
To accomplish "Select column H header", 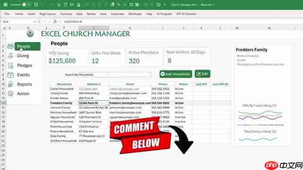I will tap(130, 28).
